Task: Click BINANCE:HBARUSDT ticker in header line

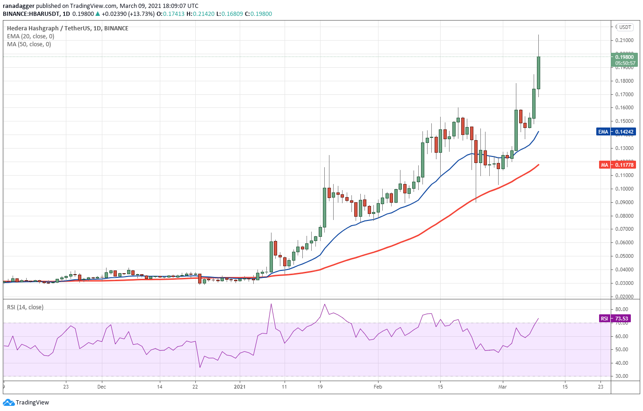Action: (x=31, y=14)
